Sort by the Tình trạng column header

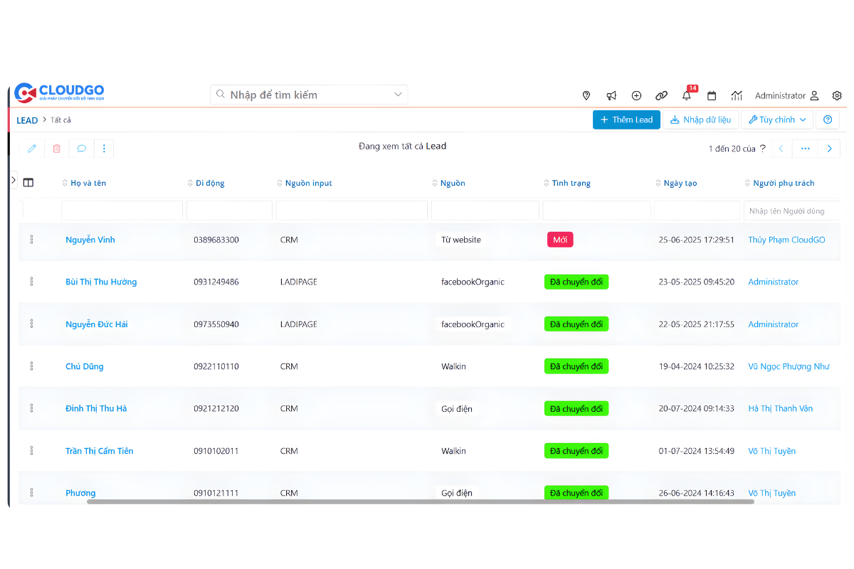coord(571,183)
